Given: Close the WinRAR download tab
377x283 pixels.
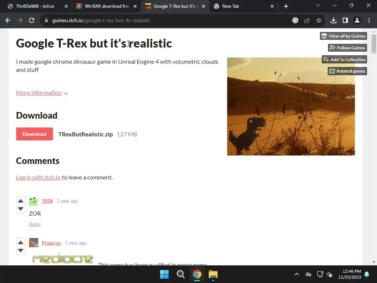Looking at the screenshot, I should [x=135, y=6].
